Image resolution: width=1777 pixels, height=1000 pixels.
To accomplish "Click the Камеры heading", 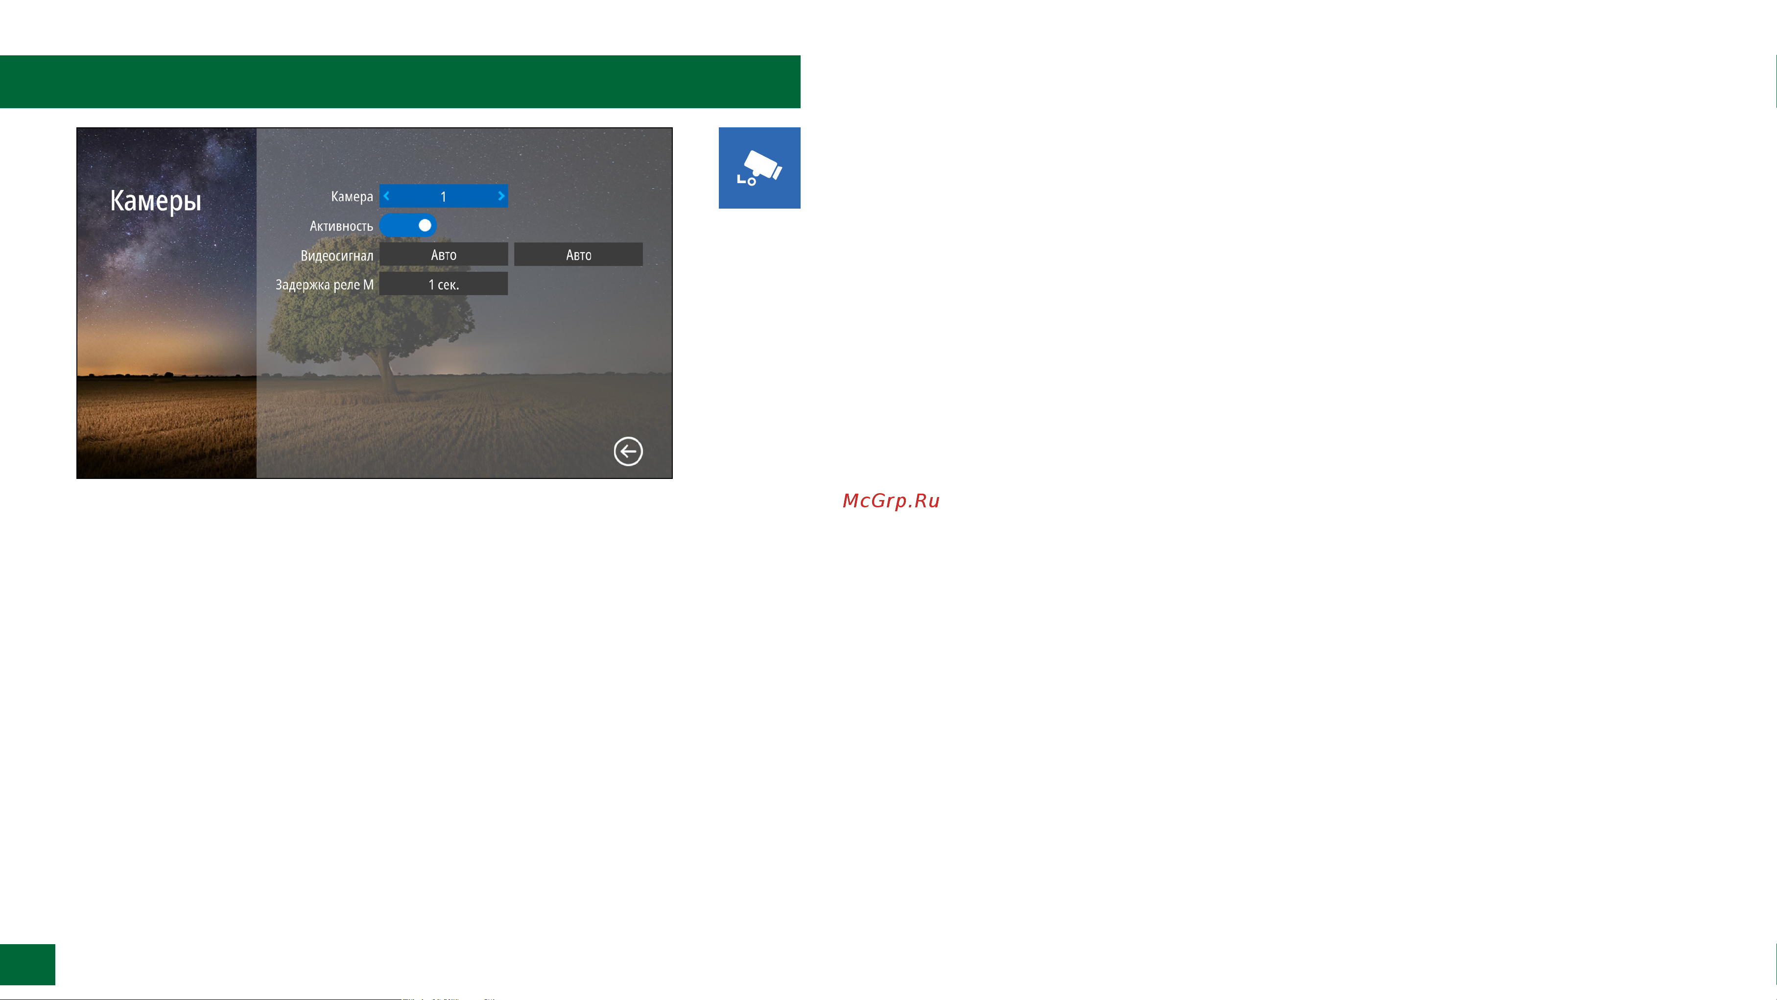I will click(156, 201).
